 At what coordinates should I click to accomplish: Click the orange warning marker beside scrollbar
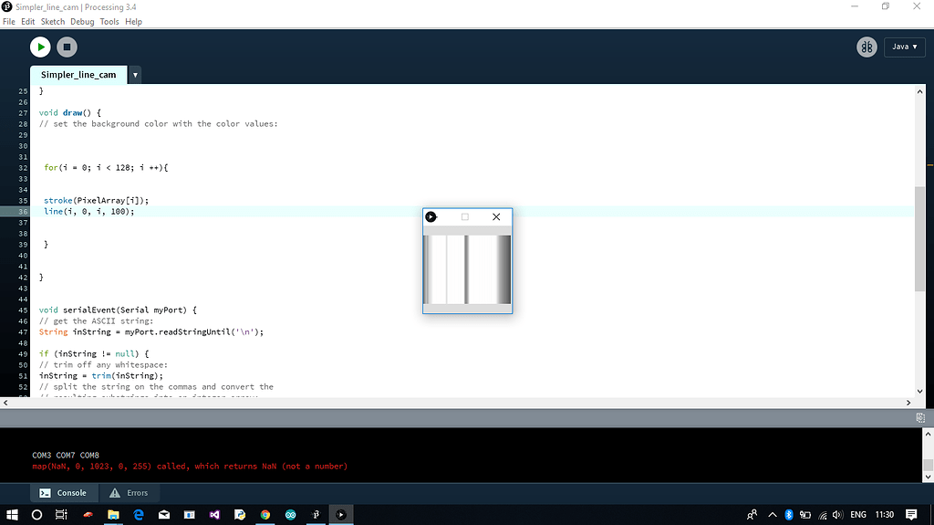[929, 165]
